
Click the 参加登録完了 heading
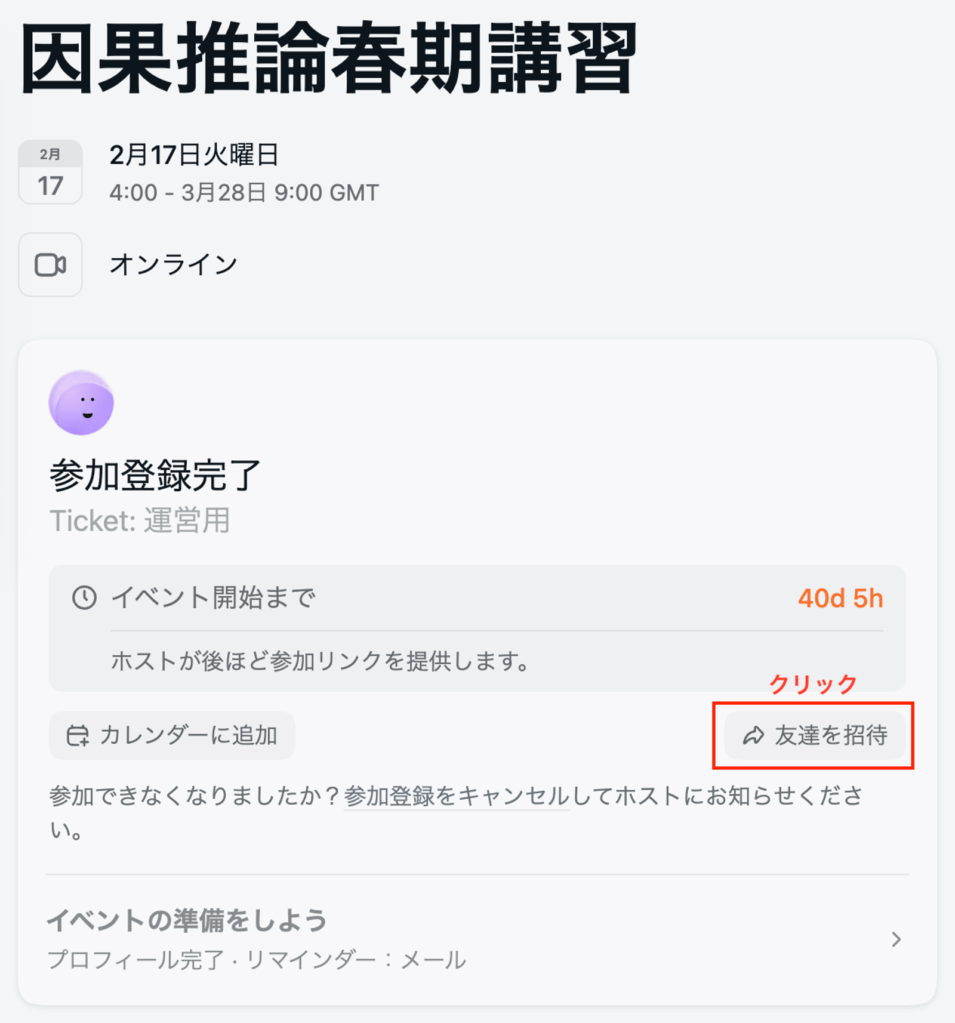[x=155, y=476]
